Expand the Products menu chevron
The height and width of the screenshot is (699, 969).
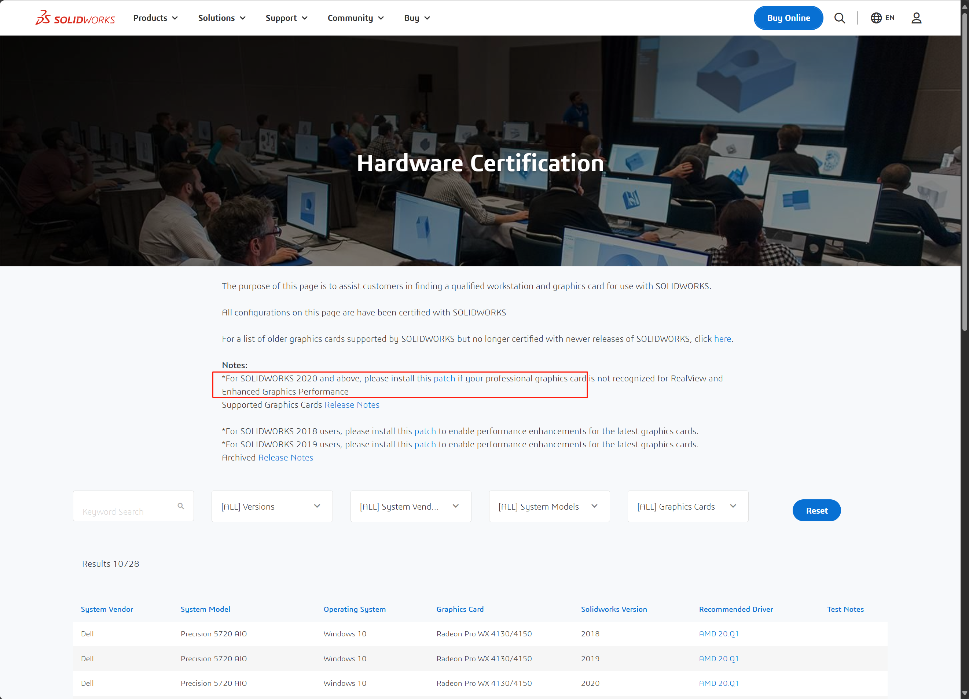point(175,18)
